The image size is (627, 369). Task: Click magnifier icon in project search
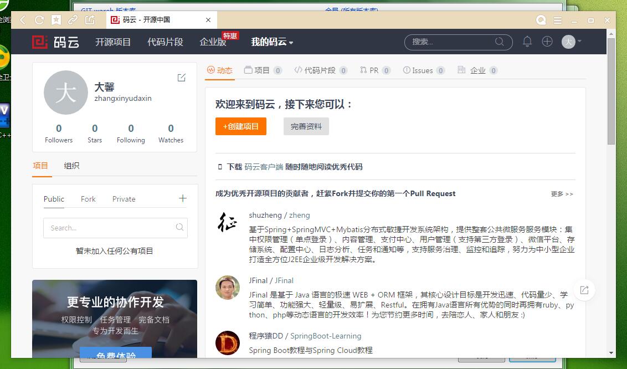click(x=179, y=227)
